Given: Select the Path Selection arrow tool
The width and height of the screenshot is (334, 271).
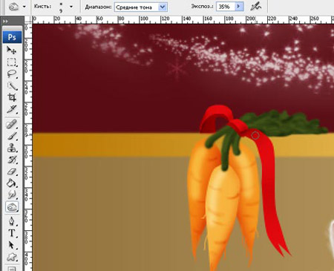Looking at the screenshot, I should click(x=12, y=245).
